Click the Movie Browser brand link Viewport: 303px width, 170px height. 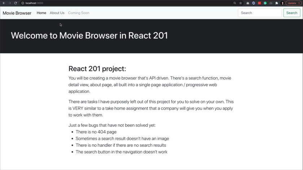(x=17, y=13)
